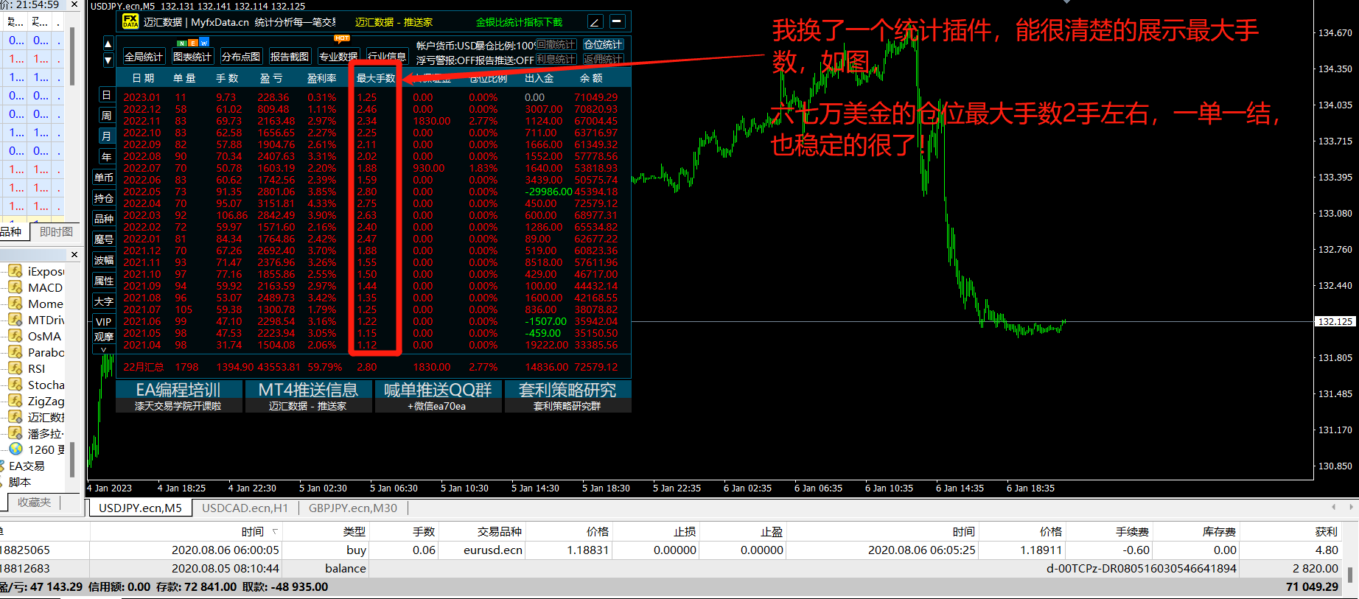Select the 品种 side option in stats panel
The height and width of the screenshot is (599, 1359).
click(104, 219)
